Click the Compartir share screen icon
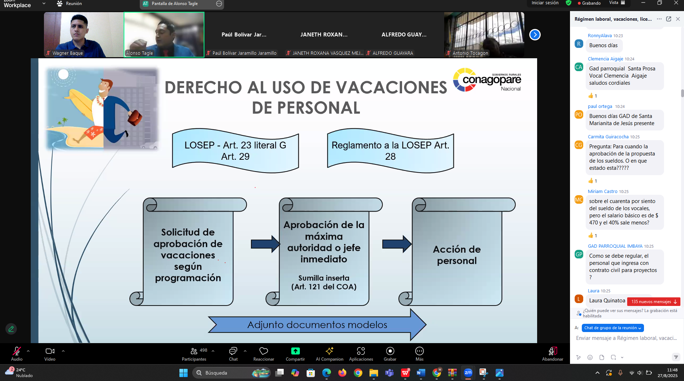The width and height of the screenshot is (684, 381). 295,351
